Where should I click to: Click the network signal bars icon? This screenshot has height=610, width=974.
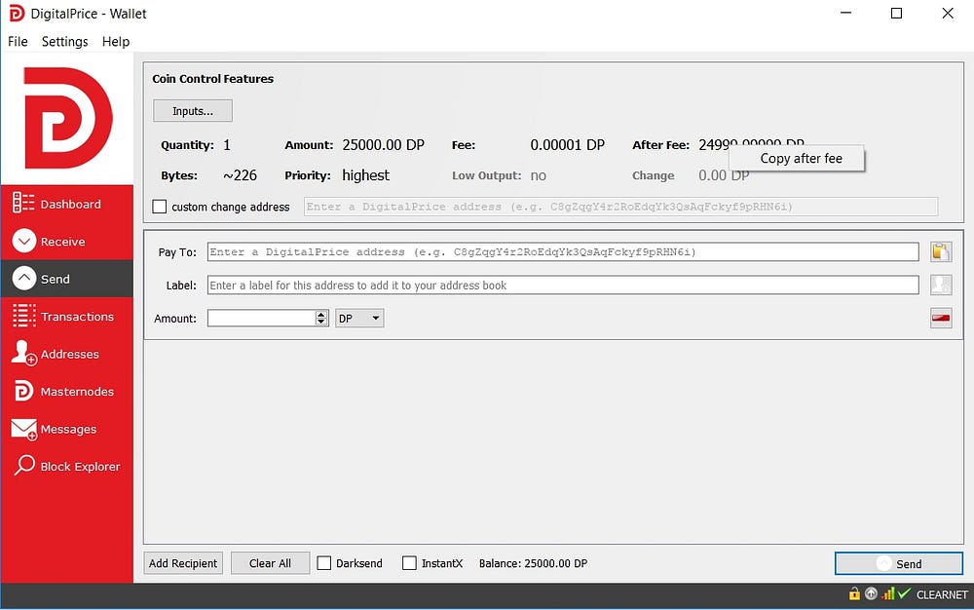[x=887, y=593]
